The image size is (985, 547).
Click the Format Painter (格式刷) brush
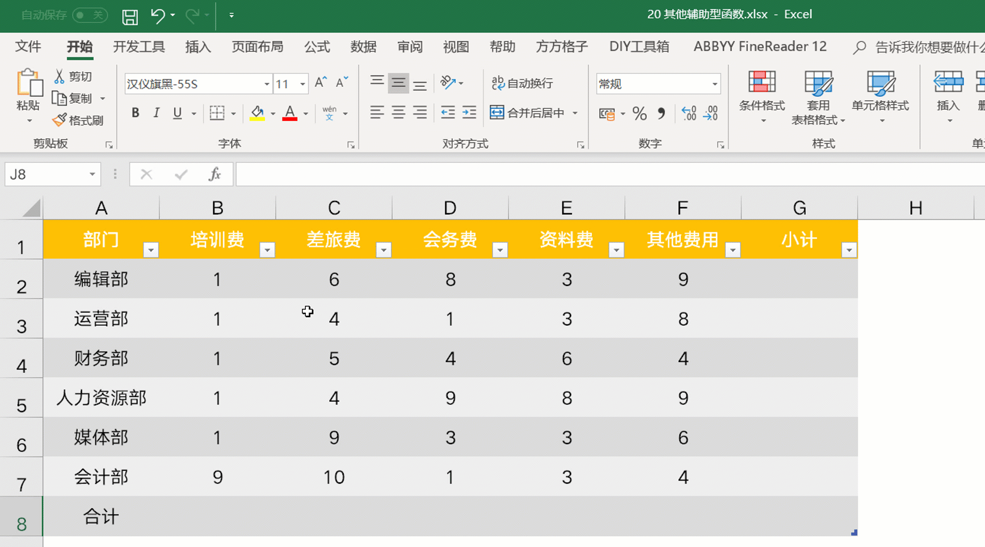click(x=78, y=120)
